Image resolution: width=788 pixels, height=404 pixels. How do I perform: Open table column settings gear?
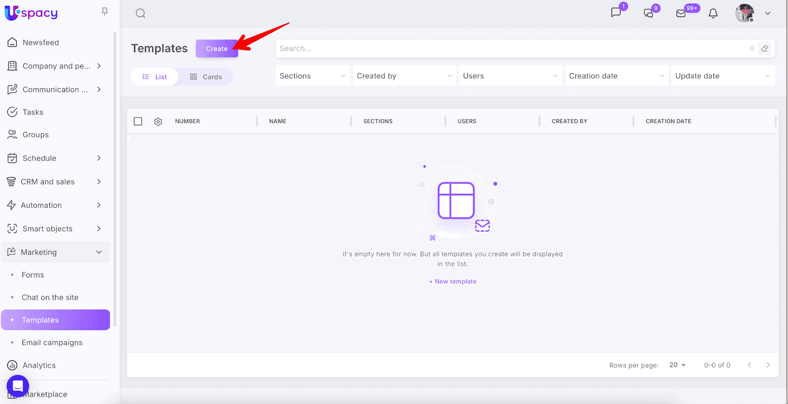pyautogui.click(x=158, y=122)
